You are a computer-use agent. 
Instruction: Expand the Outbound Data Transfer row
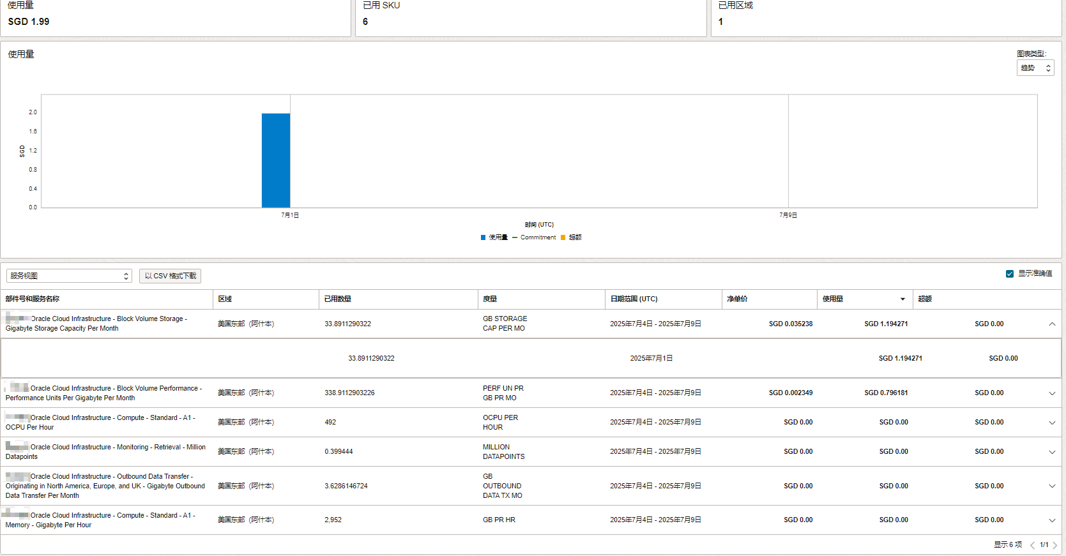(x=1051, y=486)
